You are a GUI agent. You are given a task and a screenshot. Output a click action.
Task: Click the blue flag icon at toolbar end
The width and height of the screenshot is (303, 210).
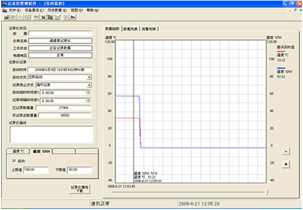[x=73, y=17]
